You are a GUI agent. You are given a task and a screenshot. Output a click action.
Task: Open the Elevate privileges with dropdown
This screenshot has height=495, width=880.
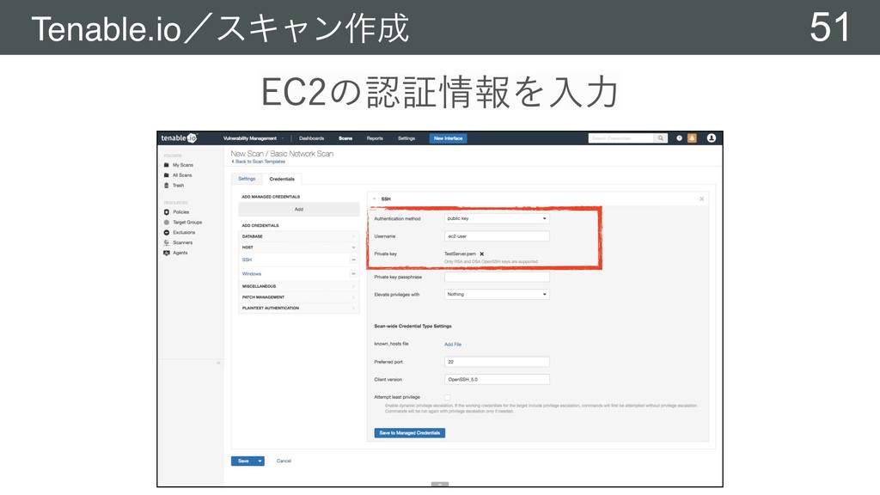(497, 294)
